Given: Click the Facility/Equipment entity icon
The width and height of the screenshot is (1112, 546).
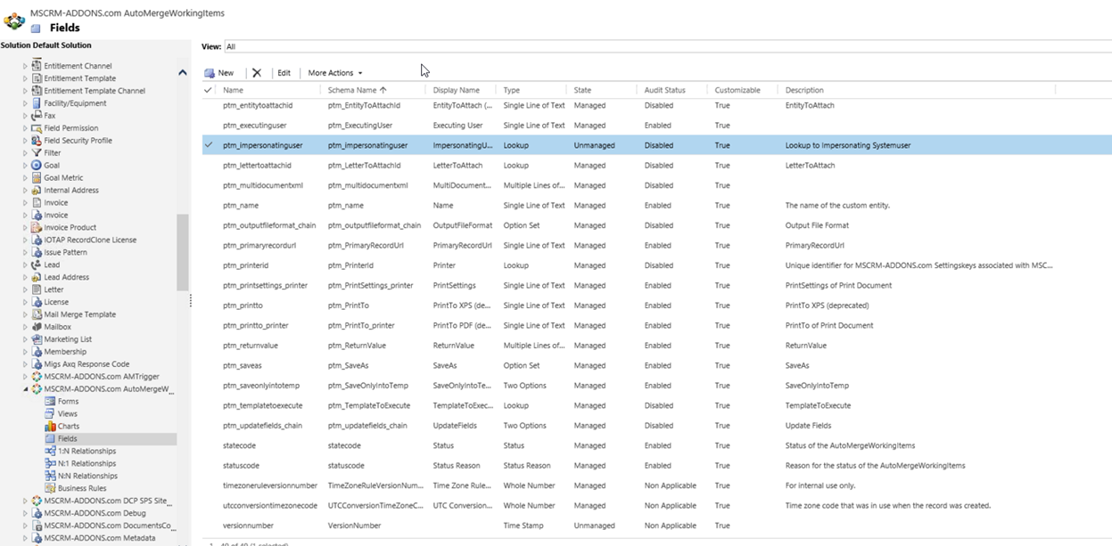Looking at the screenshot, I should pyautogui.click(x=37, y=103).
